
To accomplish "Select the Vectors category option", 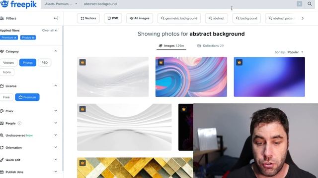I will [x=8, y=63].
